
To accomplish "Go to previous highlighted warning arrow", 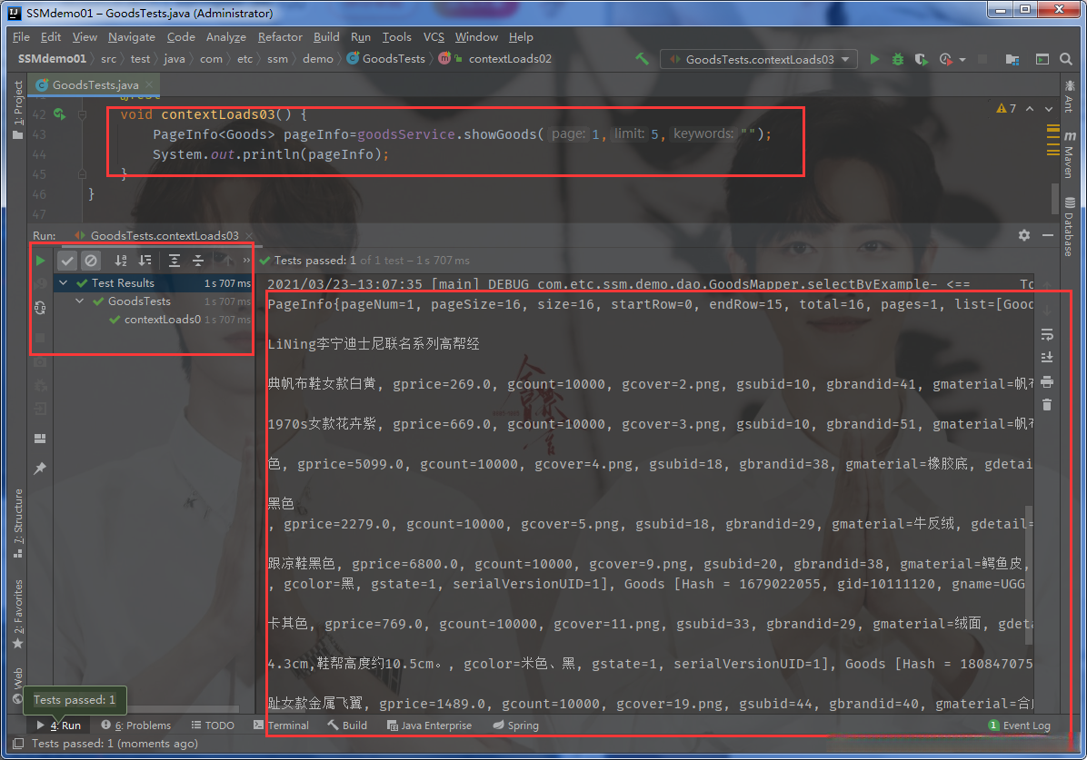I will [x=1030, y=109].
